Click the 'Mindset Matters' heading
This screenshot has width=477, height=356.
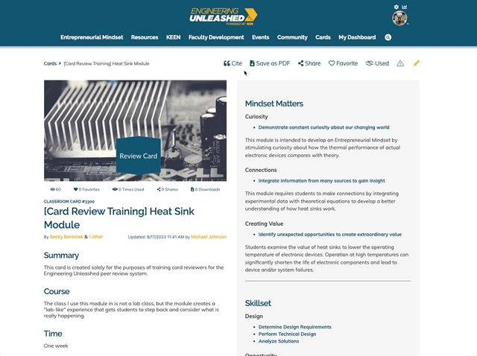[x=274, y=104]
